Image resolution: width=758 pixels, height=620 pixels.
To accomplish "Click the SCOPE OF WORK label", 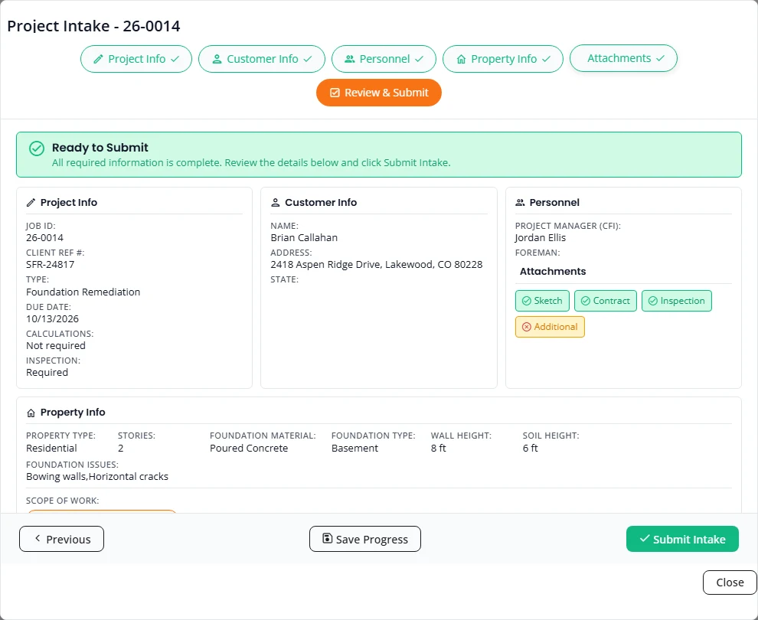I will coord(62,501).
